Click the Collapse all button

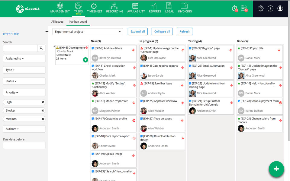tap(162, 31)
